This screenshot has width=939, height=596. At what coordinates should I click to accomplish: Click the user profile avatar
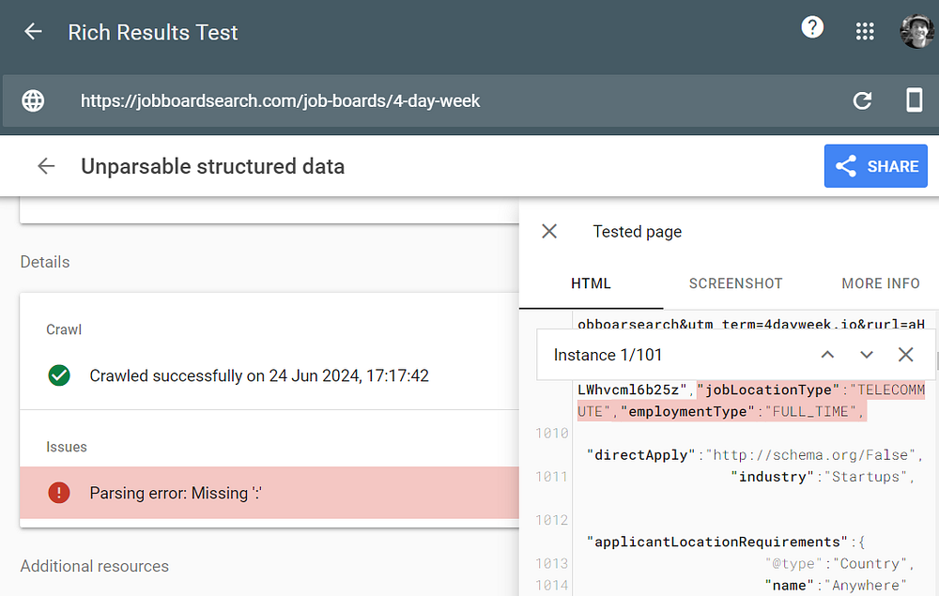(x=916, y=31)
